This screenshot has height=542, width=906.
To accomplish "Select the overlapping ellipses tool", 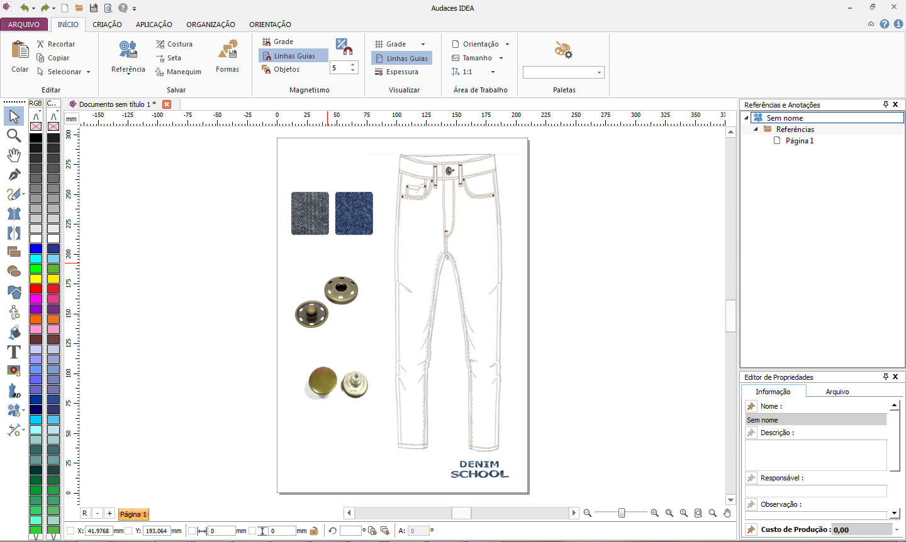I will (14, 272).
